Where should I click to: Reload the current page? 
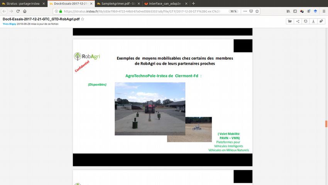tap(18, 11)
